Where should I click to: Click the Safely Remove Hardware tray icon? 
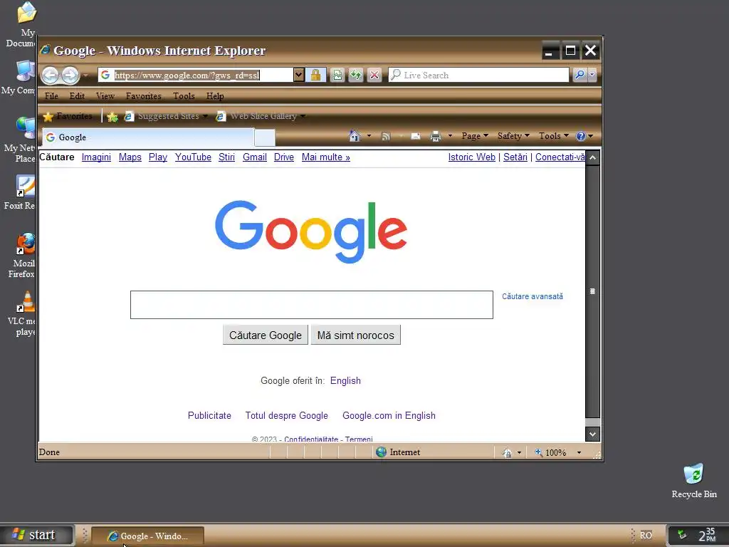point(681,534)
